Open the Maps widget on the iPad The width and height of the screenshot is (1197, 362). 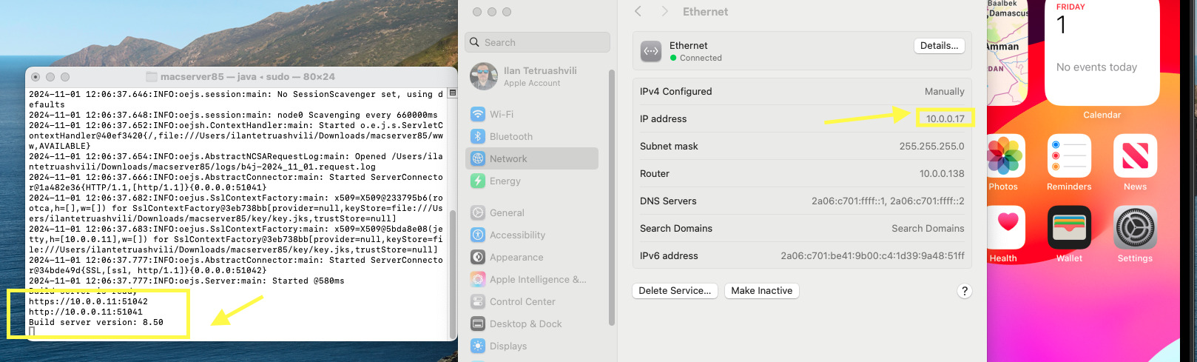1008,53
